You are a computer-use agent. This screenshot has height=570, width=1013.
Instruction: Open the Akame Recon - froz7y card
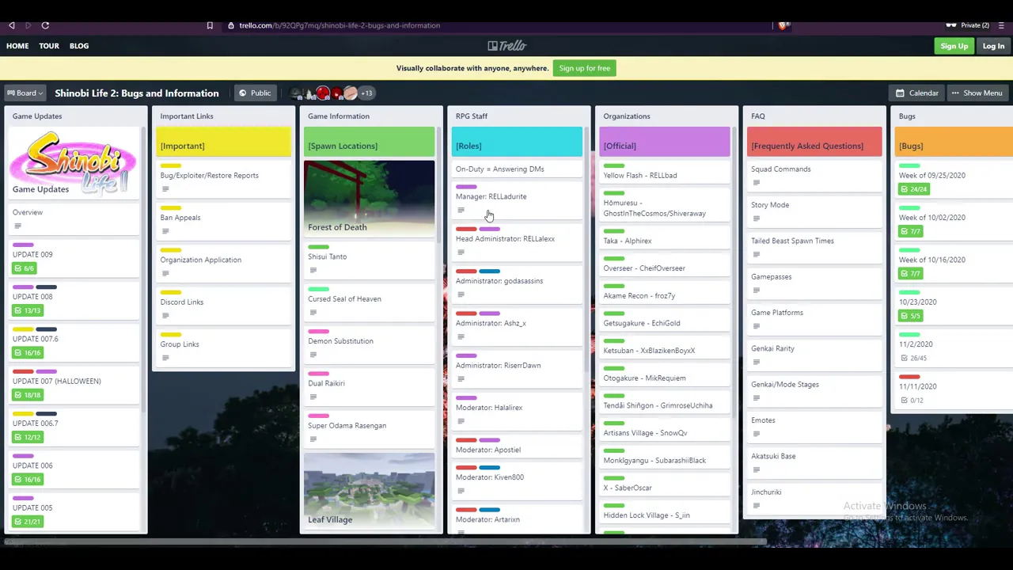pos(666,292)
